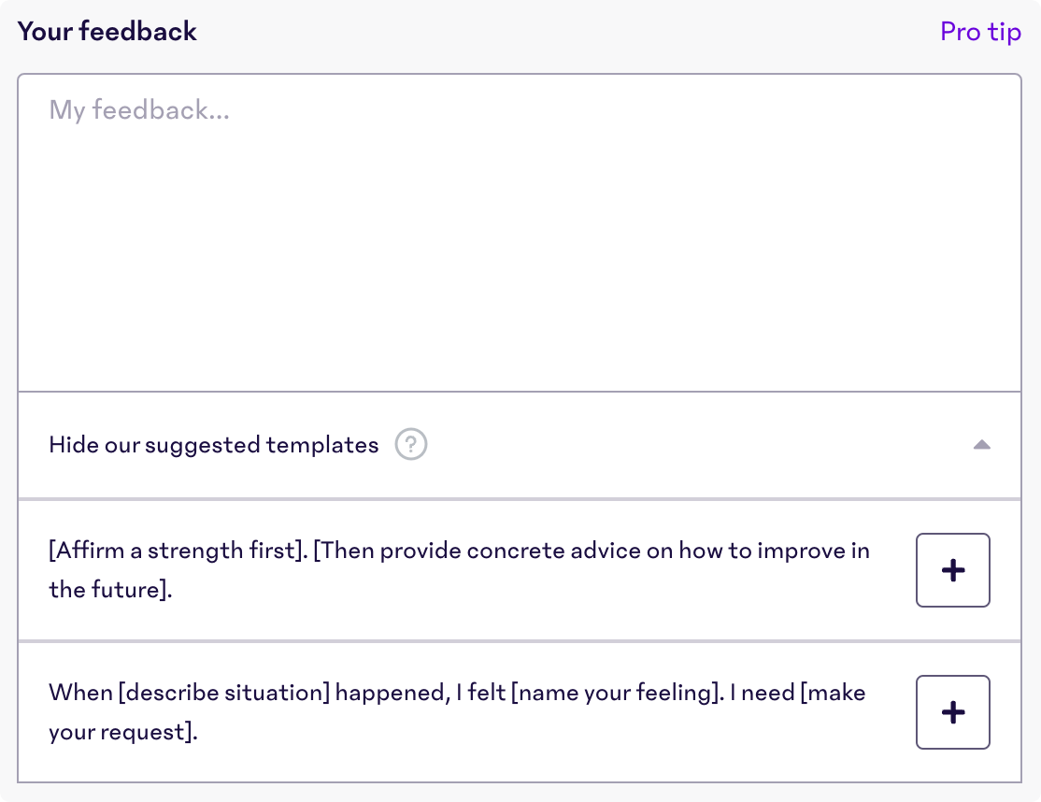Select the Affirm a strength template text
The height and width of the screenshot is (802, 1041).
[x=459, y=569]
